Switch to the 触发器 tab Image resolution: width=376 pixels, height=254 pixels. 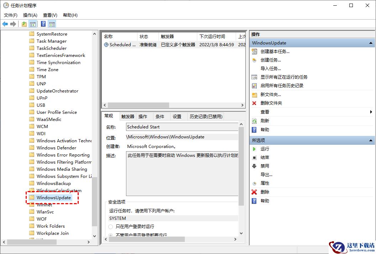click(x=128, y=117)
